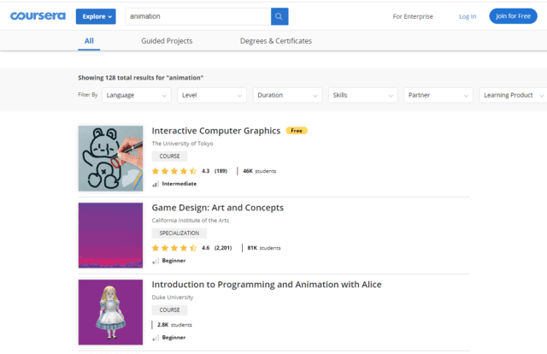Expand the Skills filter dropdown
This screenshot has height=354, width=547.
pos(362,95)
